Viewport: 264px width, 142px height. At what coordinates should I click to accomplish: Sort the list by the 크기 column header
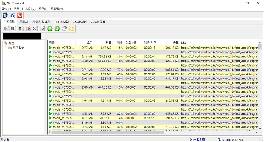[x=85, y=43]
